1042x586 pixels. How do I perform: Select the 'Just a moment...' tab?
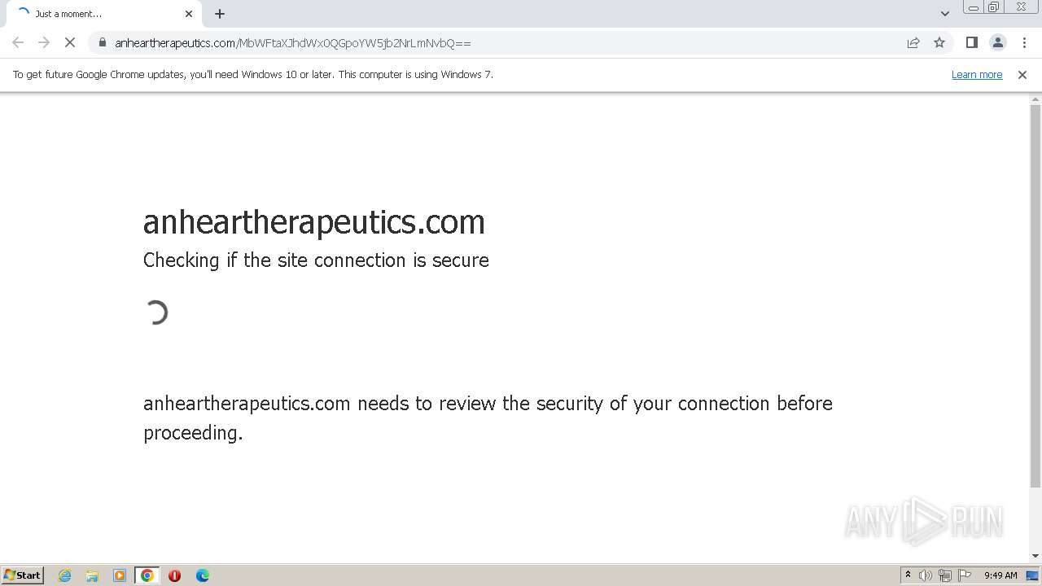pyautogui.click(x=90, y=14)
